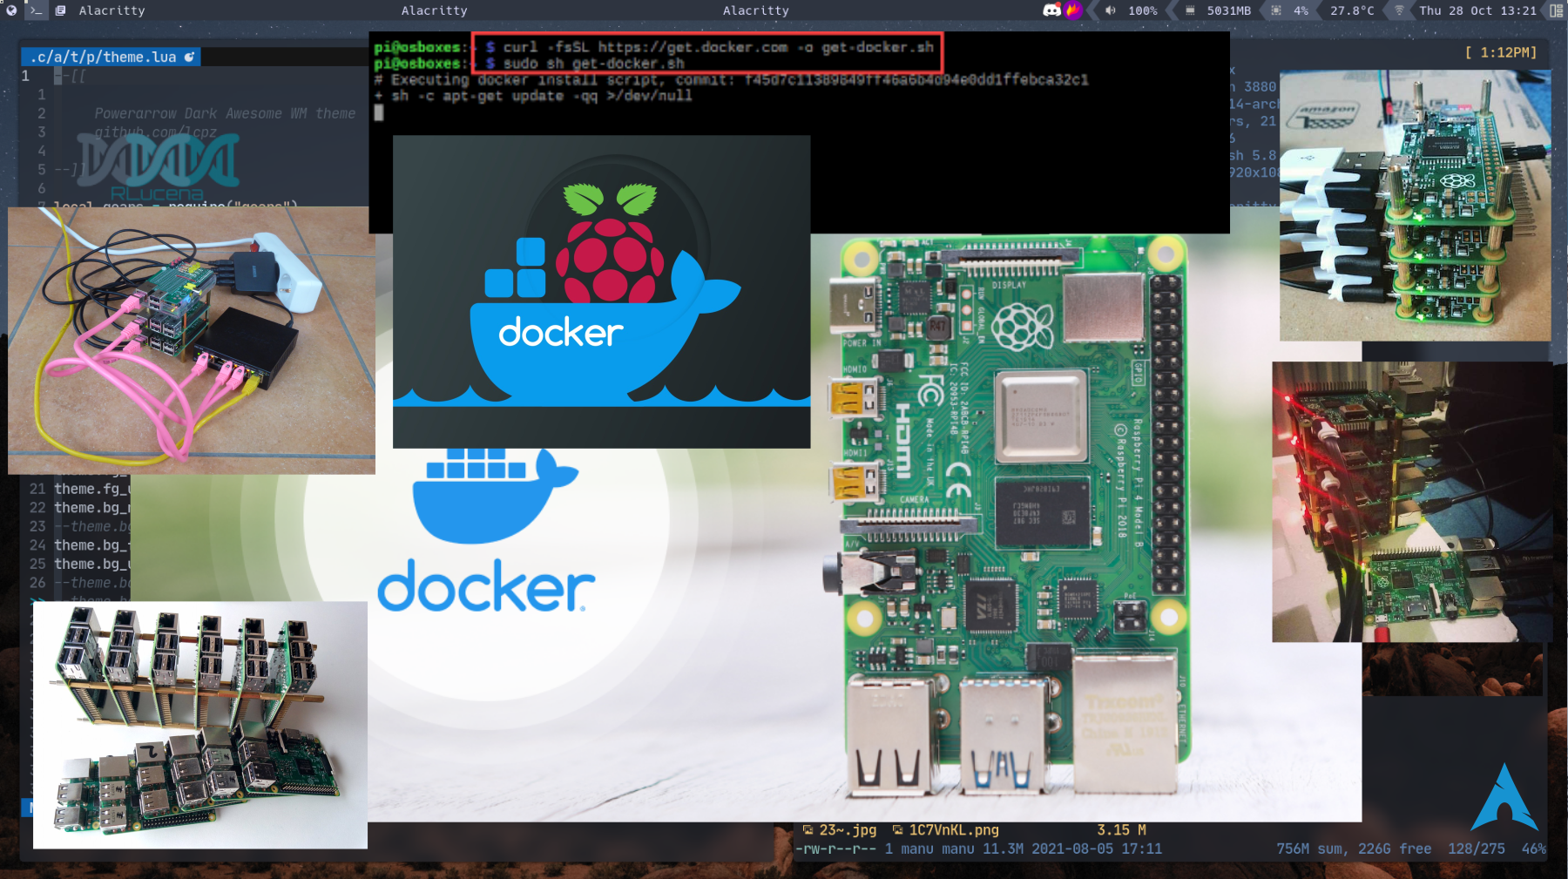
Task: Click the modified marker beside theme.lua
Action: pos(189,57)
